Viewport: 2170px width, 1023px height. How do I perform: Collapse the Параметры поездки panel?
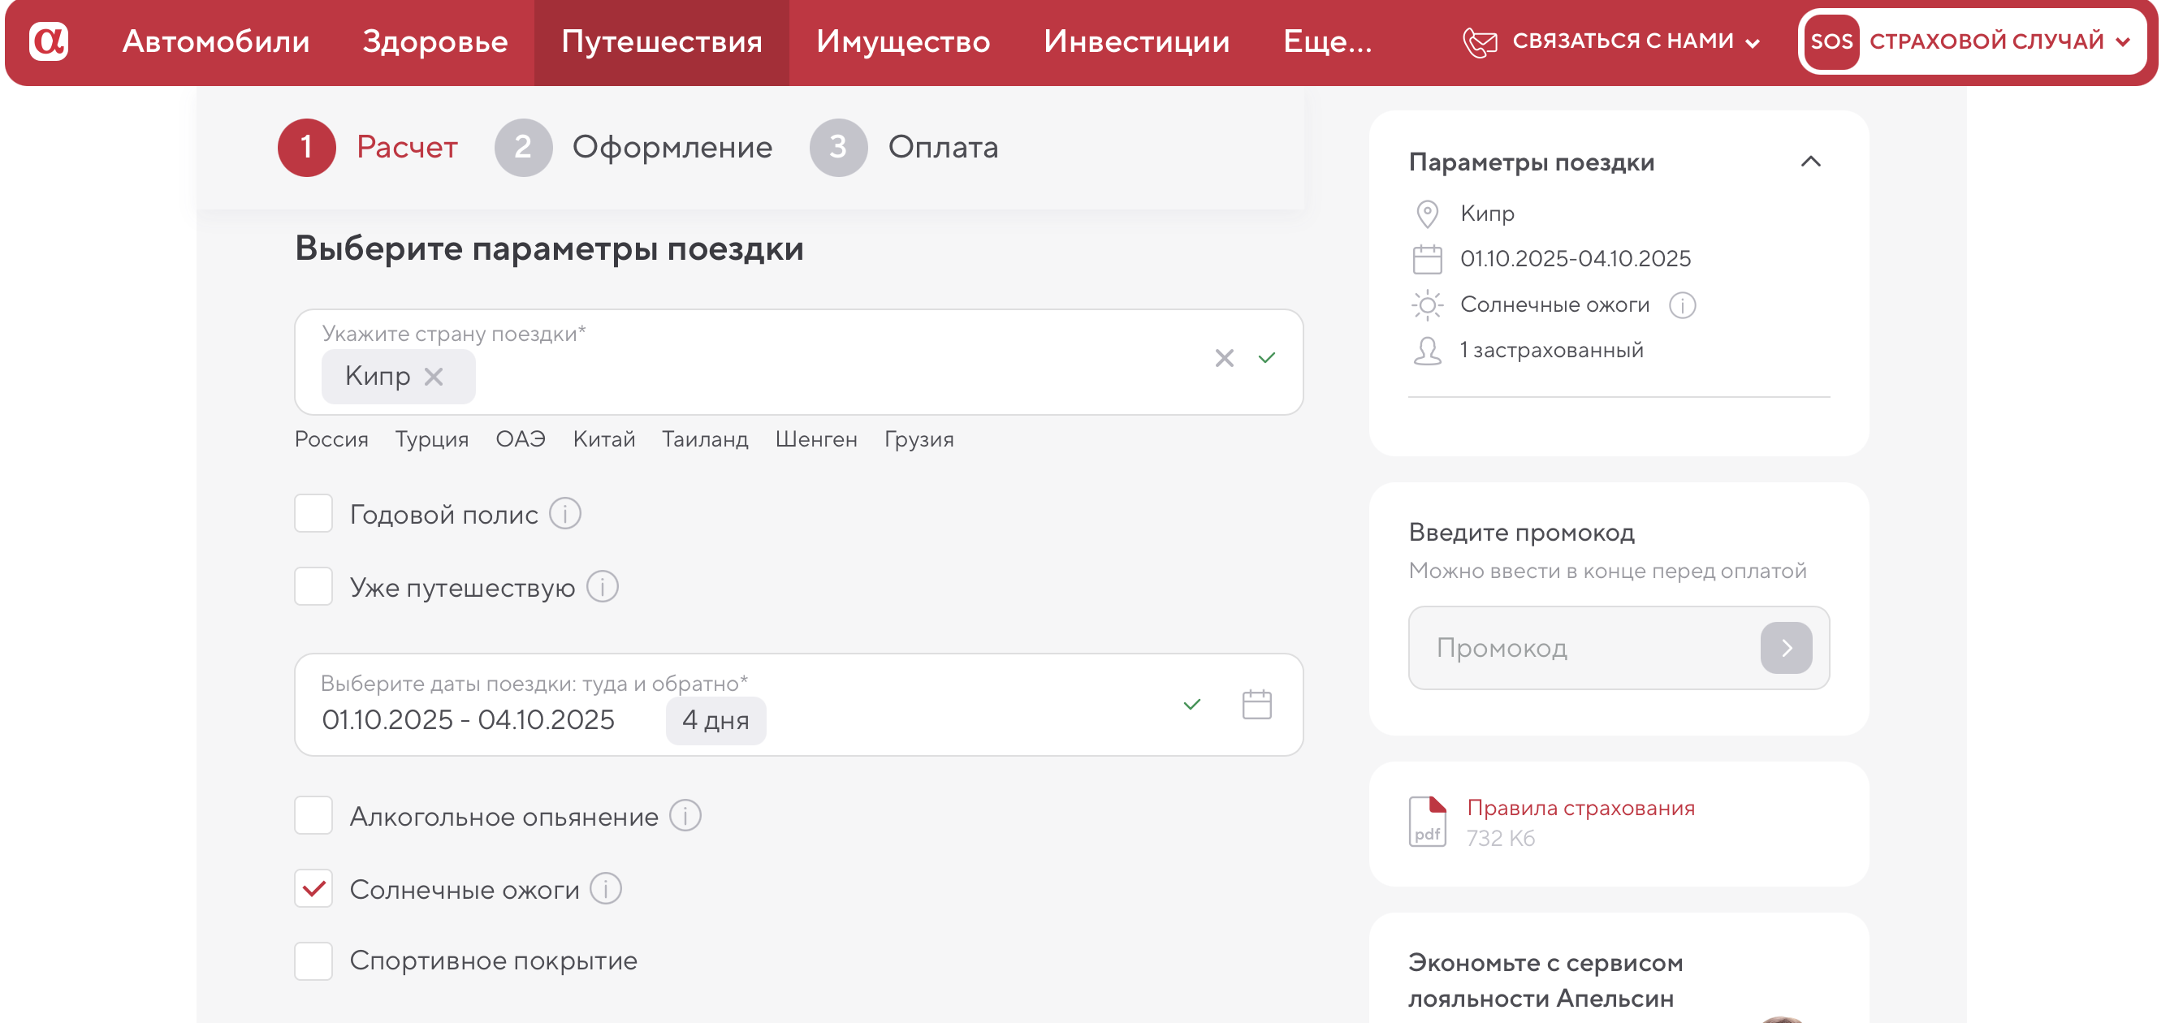click(1810, 162)
